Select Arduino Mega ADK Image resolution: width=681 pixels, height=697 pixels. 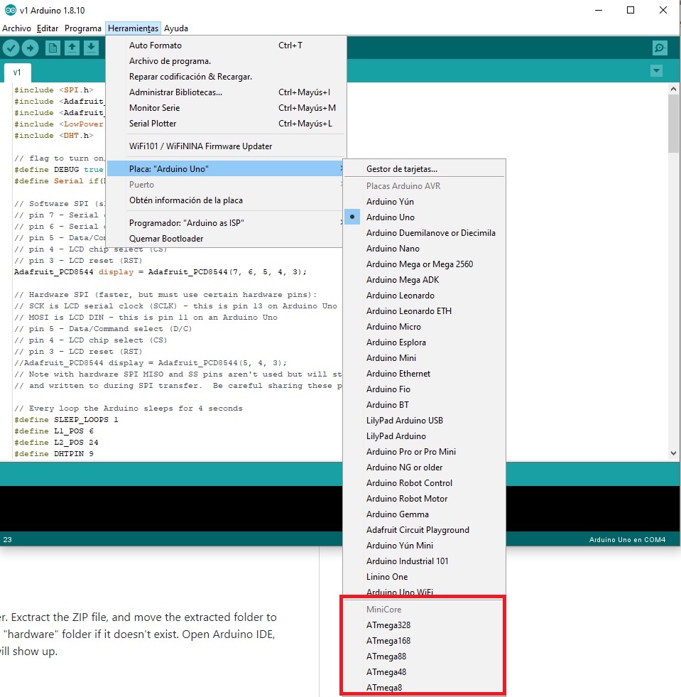coord(425,280)
